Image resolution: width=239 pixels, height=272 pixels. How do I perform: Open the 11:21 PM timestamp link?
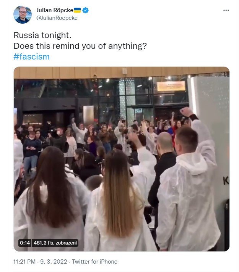[24, 262]
